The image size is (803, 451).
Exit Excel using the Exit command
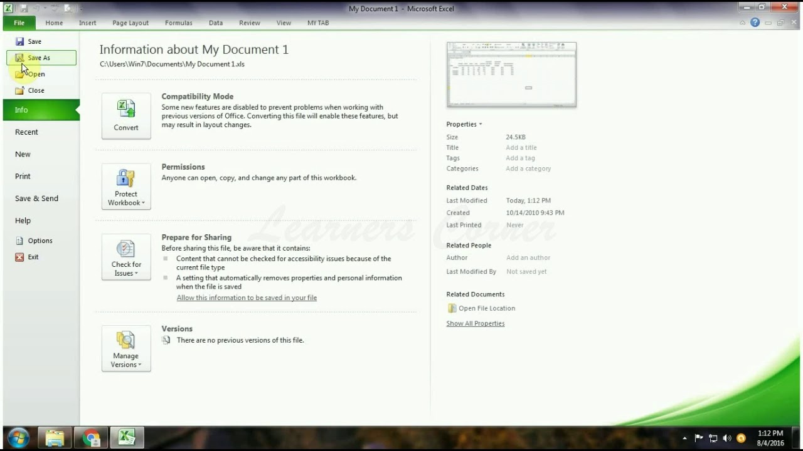(x=27, y=257)
